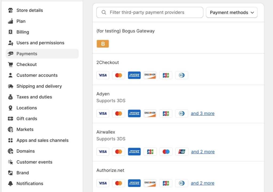This screenshot has height=192, width=273.
Task: Open Users and permissions settings
Action: 40,43
